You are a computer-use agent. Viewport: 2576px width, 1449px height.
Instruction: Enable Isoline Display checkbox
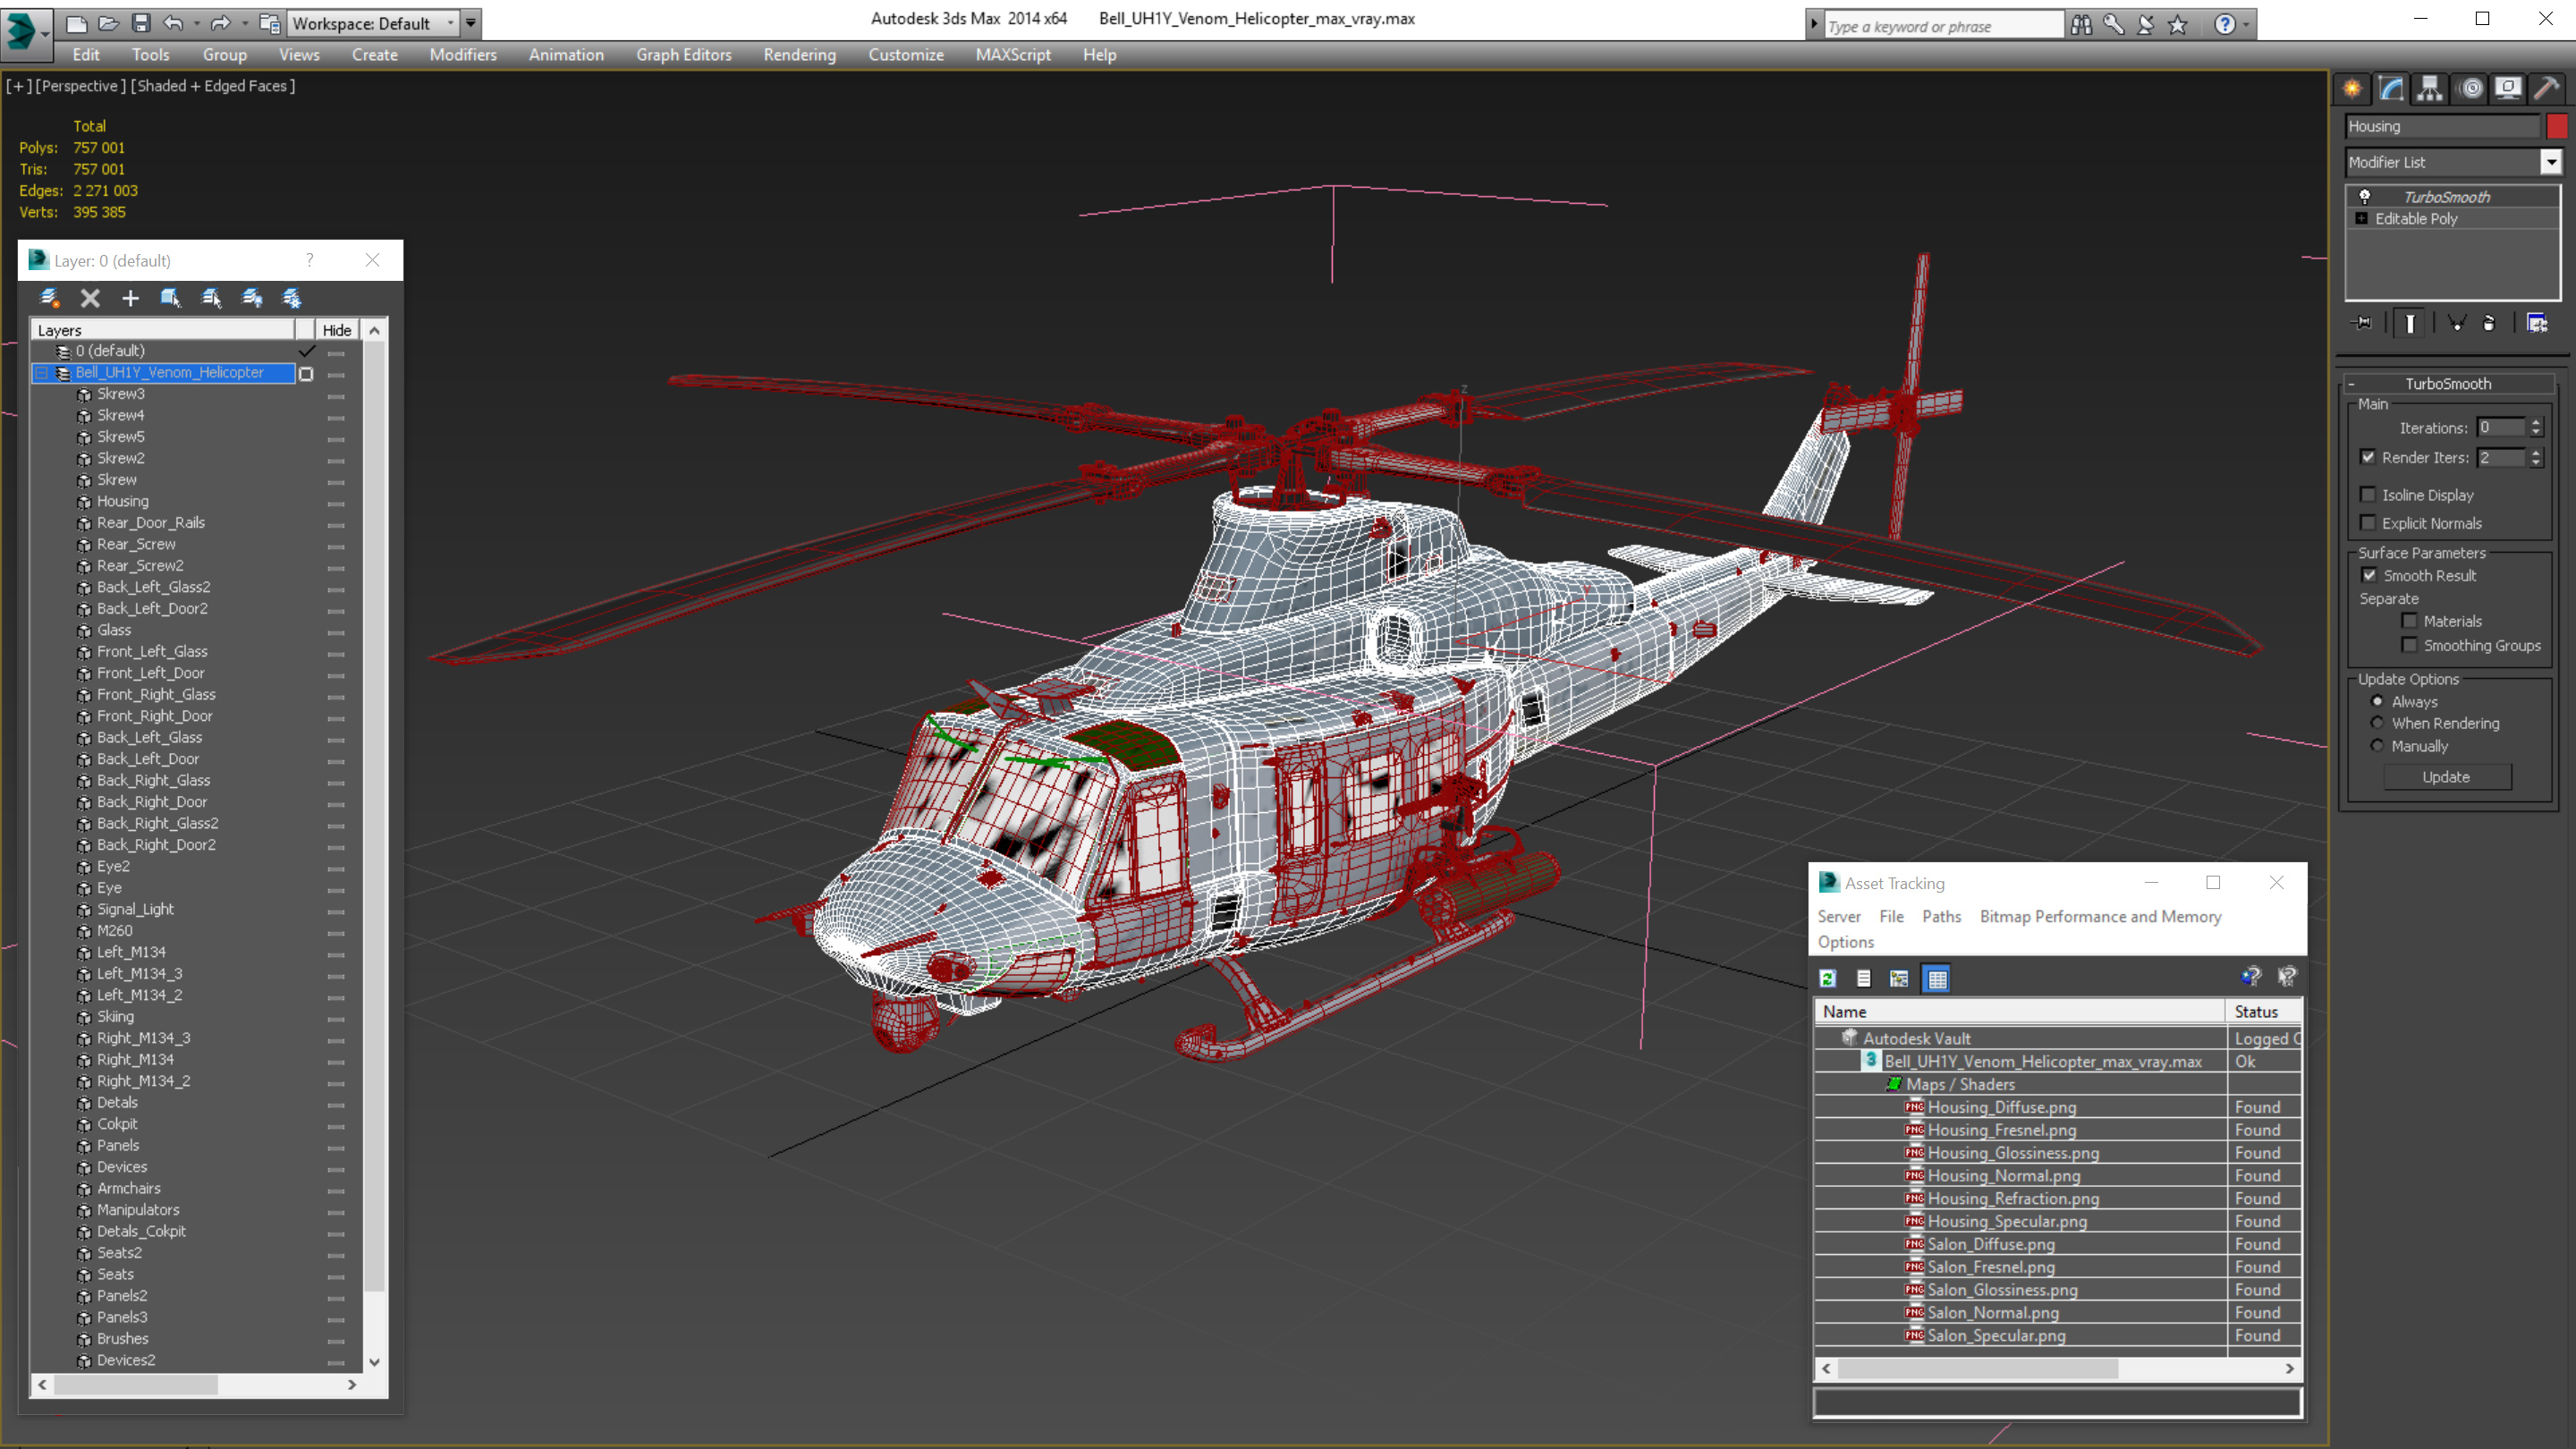(x=2368, y=495)
